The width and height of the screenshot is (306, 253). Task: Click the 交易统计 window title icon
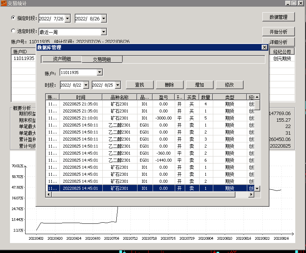pos(4,3)
